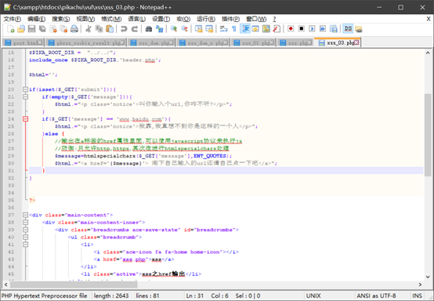Open the 设置(T) menu
434x301 pixels.
[161, 19]
